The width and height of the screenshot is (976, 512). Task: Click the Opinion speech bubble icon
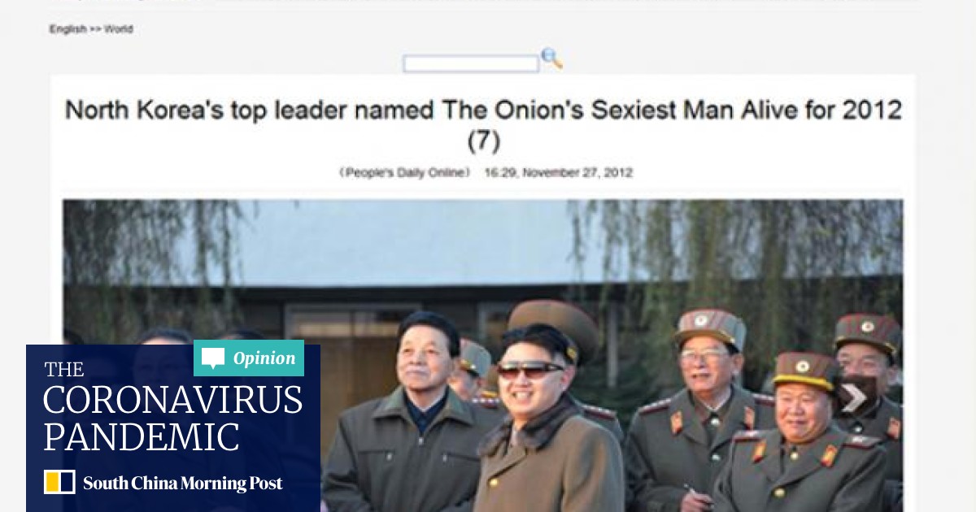(x=213, y=358)
